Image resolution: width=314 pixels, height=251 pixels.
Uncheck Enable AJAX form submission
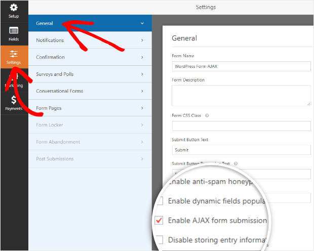pos(159,220)
